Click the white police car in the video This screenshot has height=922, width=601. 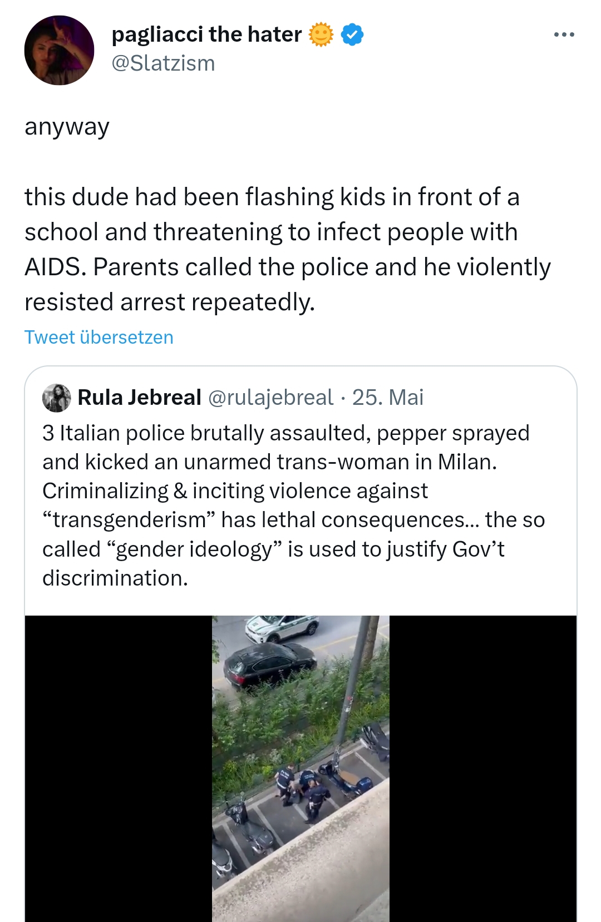pyautogui.click(x=282, y=629)
